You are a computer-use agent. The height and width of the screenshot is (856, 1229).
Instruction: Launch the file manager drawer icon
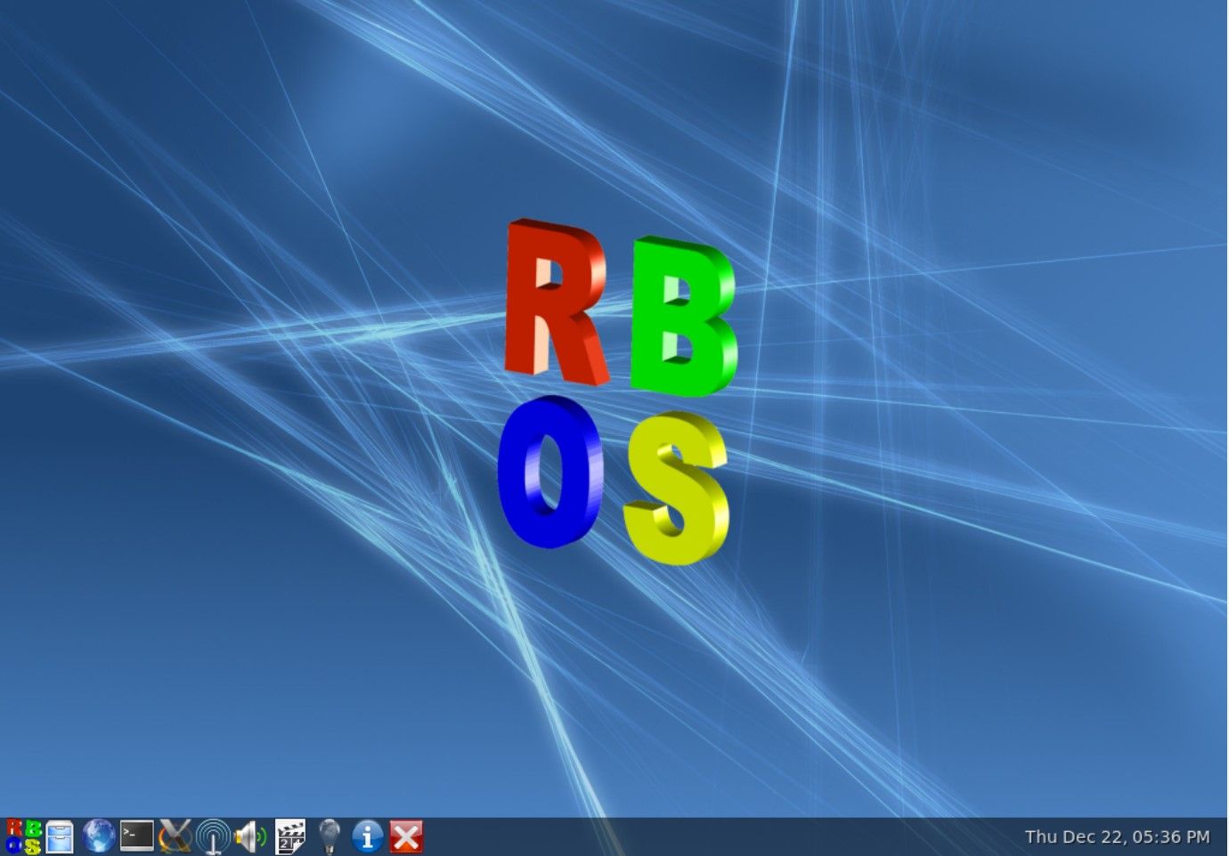coord(60,836)
